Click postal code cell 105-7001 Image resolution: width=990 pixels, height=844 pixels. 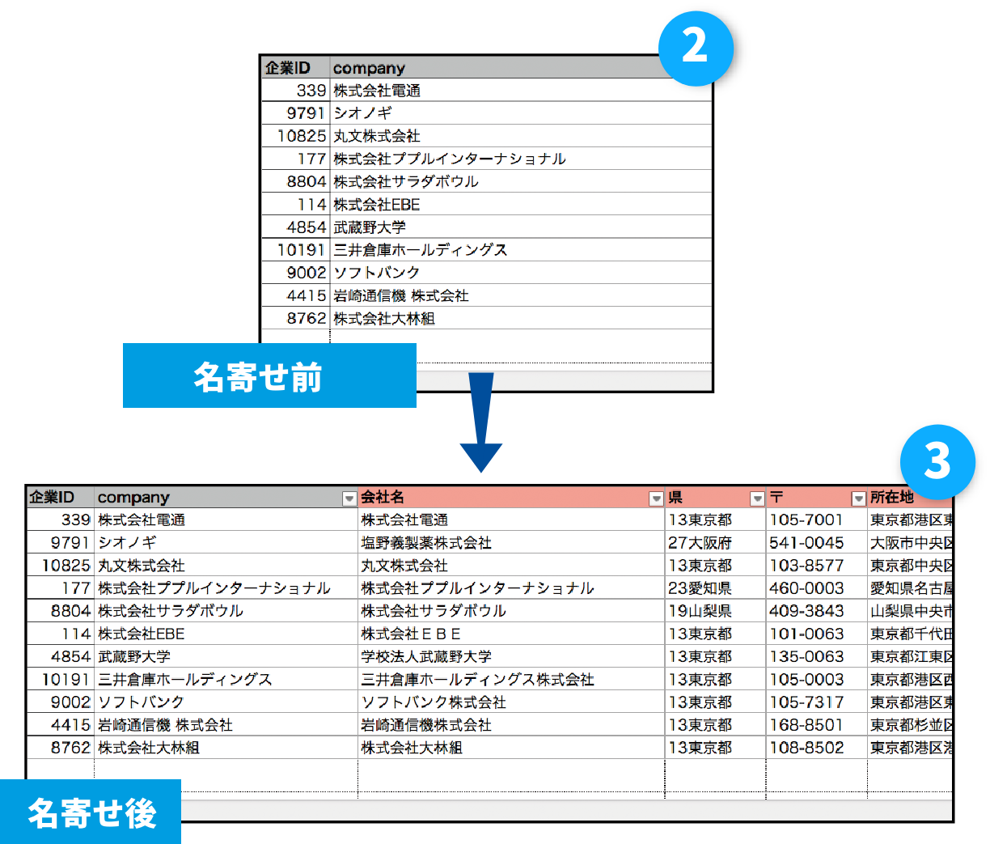pos(816,520)
